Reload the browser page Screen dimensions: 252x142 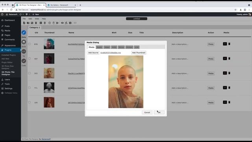[x=11, y=9]
